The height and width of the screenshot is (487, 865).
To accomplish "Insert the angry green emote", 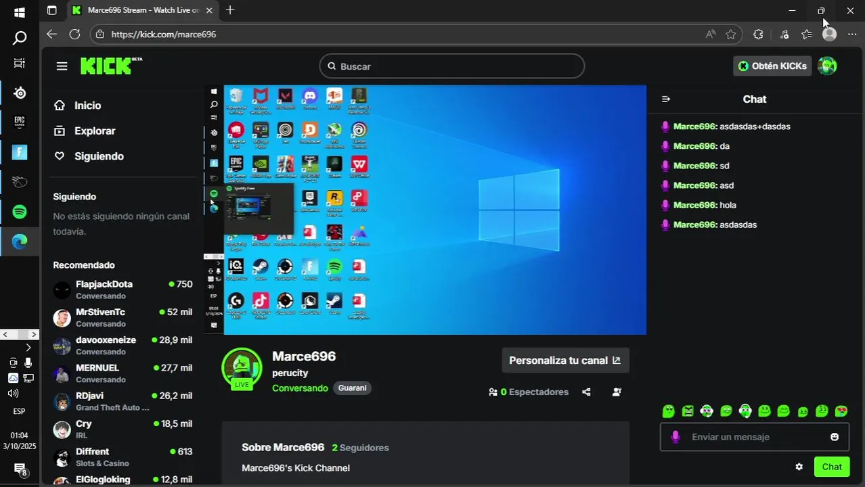I will click(x=688, y=411).
